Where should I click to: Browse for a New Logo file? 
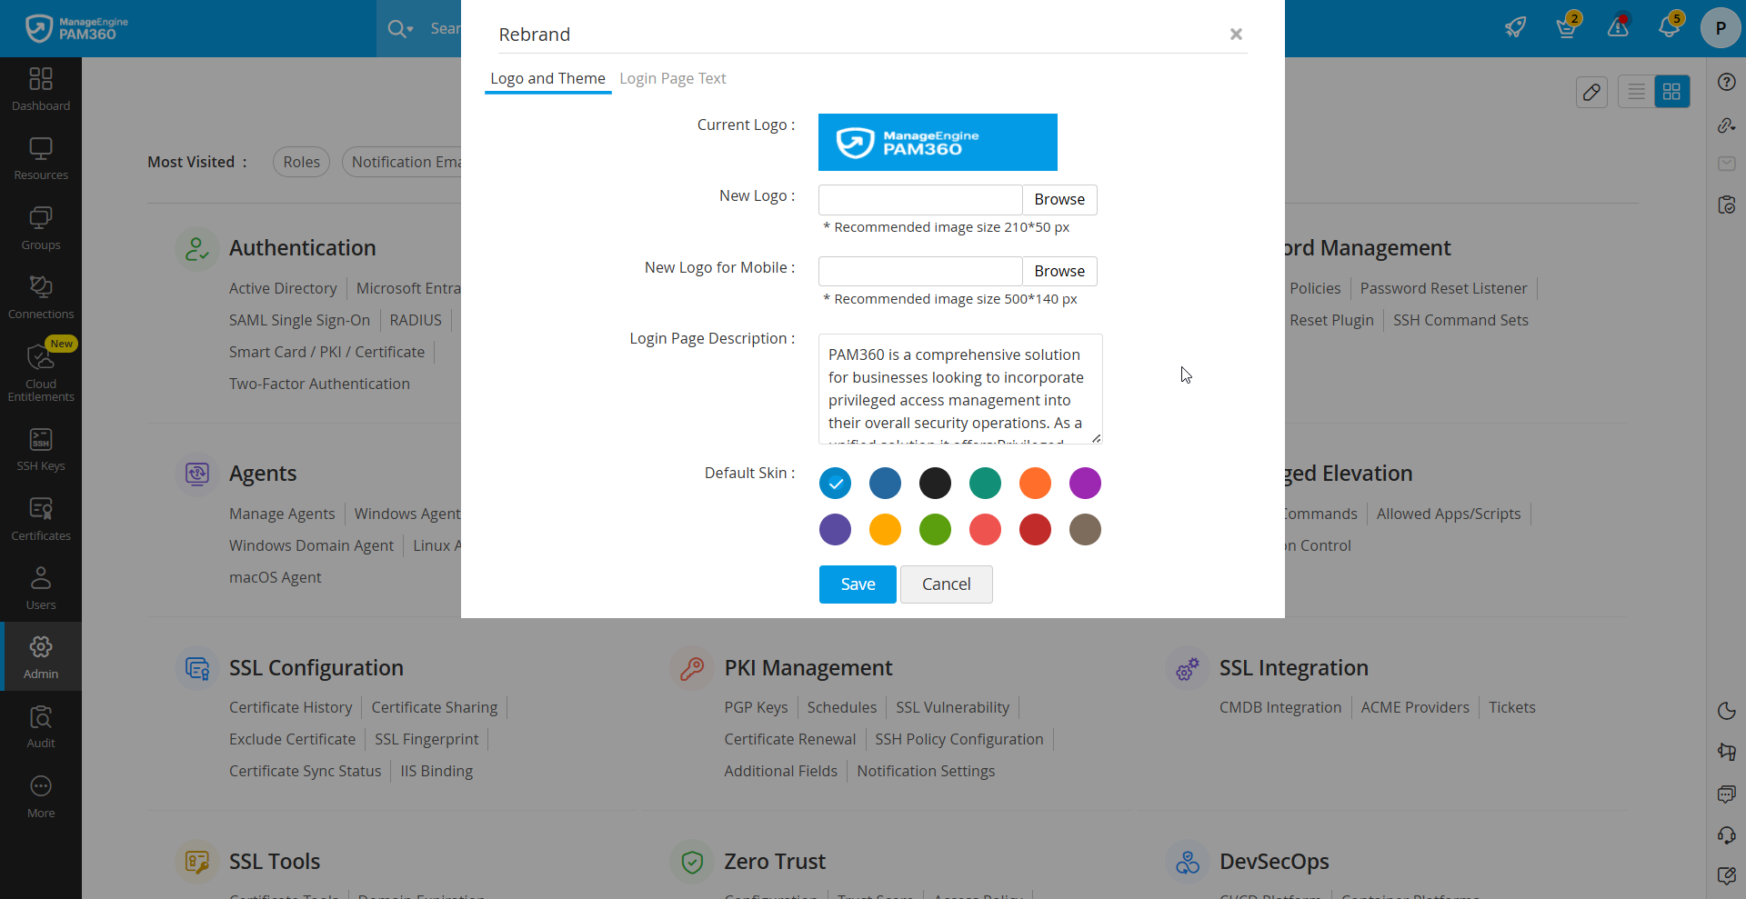pos(1059,200)
